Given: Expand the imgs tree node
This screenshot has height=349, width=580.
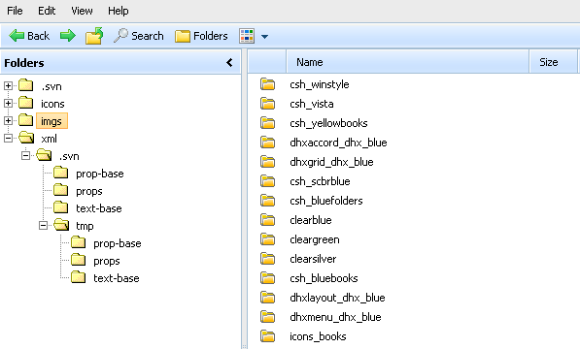Looking at the screenshot, I should 8,120.
